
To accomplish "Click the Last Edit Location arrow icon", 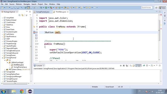I will pyautogui.click(x=87, y=8).
